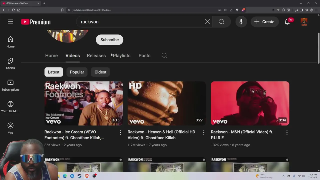The width and height of the screenshot is (320, 180).
Task: Open a new browser tab with plus
Action: point(44,3)
